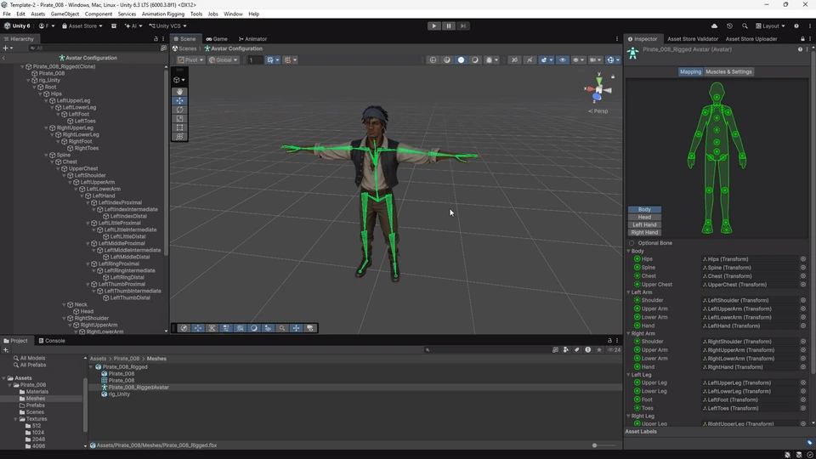Open the Asset Store Validator tab
Screen dimensions: 816x459
click(692, 39)
